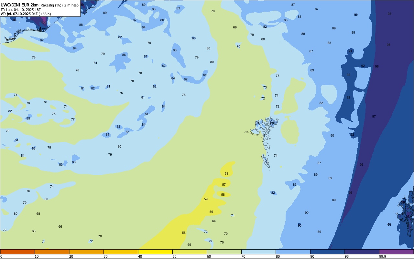Click the humidity value 64 on the map
The width and height of the screenshot is (414, 259).
(x=214, y=221)
